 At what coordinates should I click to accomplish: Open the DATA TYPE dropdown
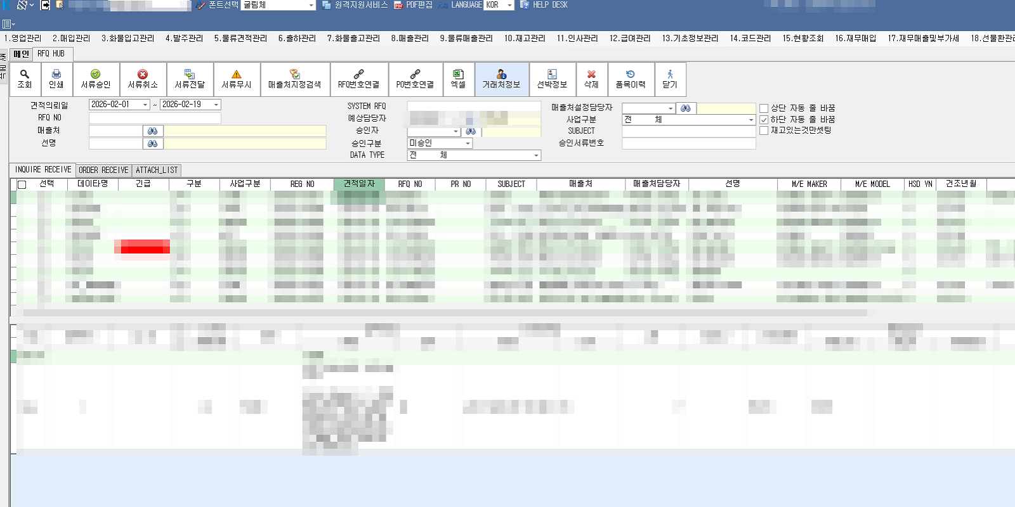point(536,155)
